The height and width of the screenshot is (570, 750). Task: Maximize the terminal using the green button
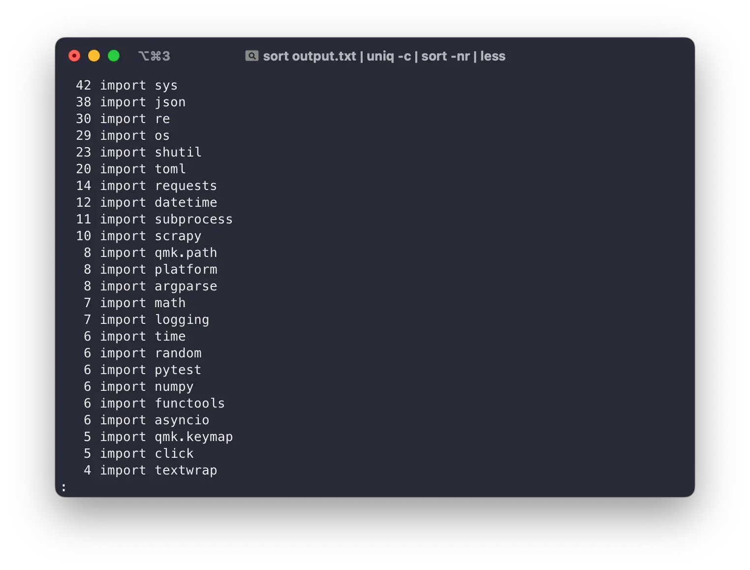point(114,56)
